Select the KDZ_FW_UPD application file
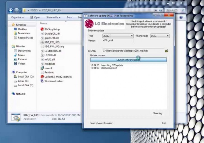Viewport: 204px width, 143px height. 52,42
